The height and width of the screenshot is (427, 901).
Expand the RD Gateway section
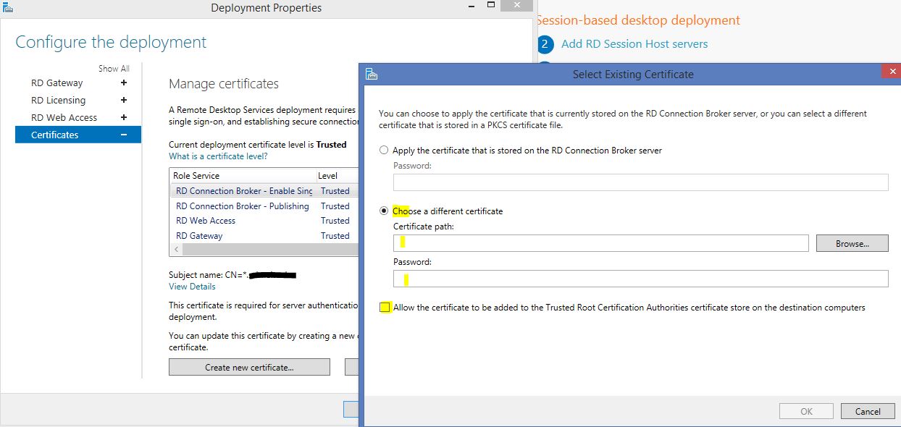pos(124,83)
